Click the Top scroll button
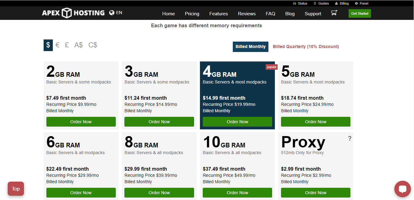Viewport: 414px width, 200px height. (16, 189)
